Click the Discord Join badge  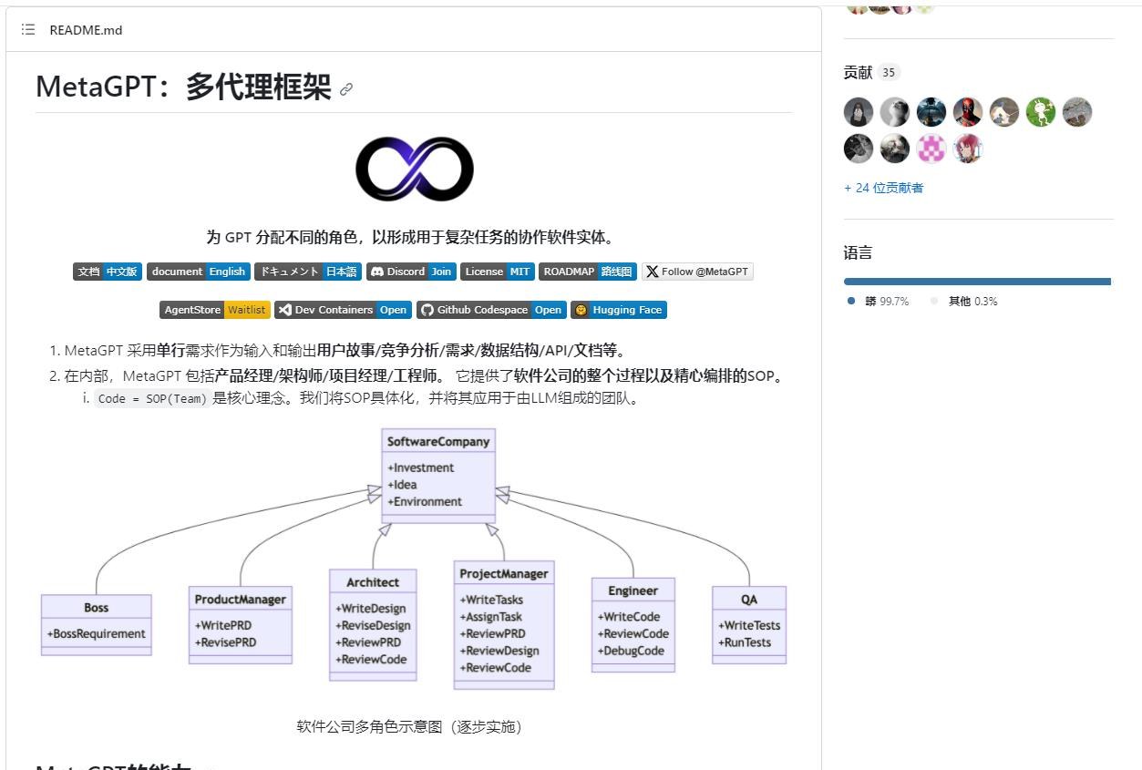(411, 272)
